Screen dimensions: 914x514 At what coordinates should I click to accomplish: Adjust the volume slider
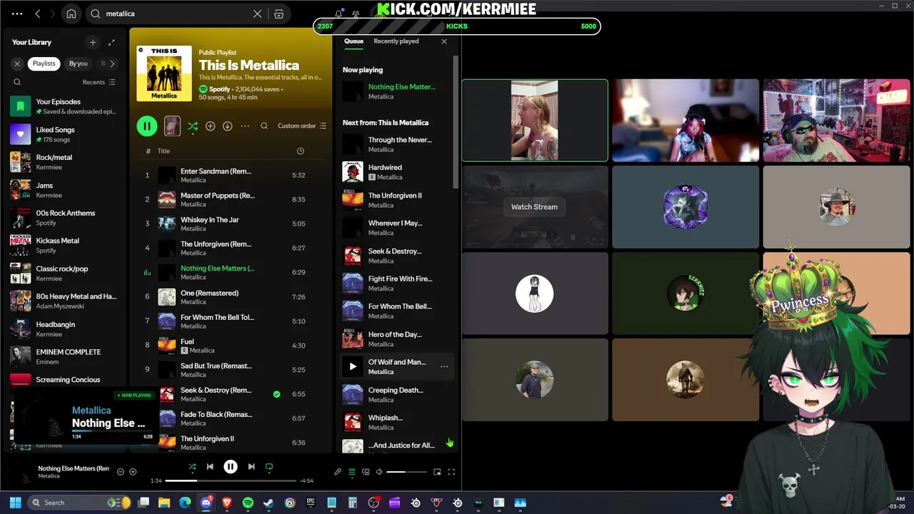406,472
